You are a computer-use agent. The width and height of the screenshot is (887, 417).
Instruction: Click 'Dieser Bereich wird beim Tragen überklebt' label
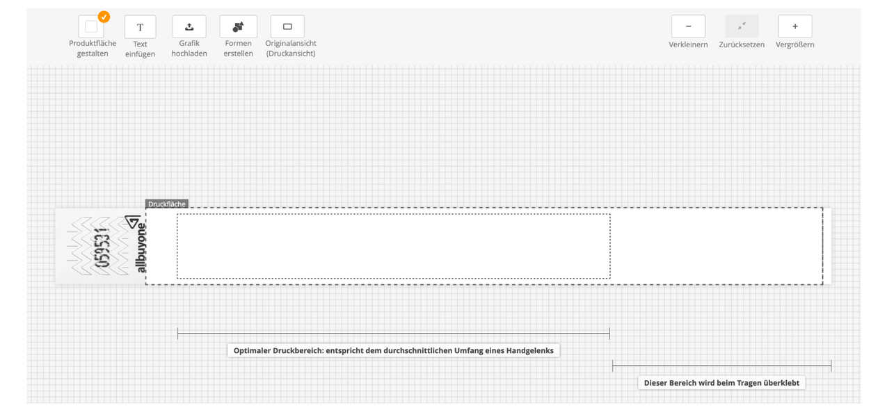(721, 383)
